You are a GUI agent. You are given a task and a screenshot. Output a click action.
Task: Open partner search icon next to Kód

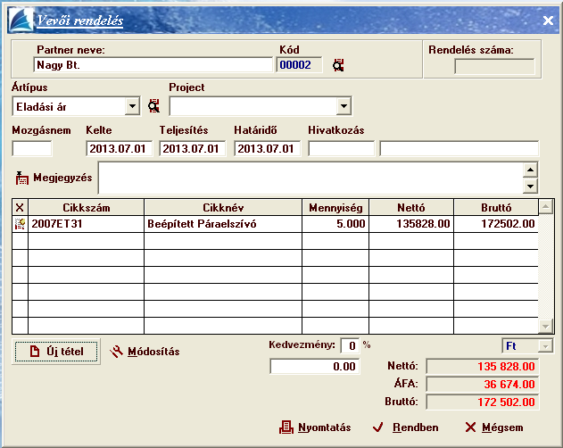point(338,65)
